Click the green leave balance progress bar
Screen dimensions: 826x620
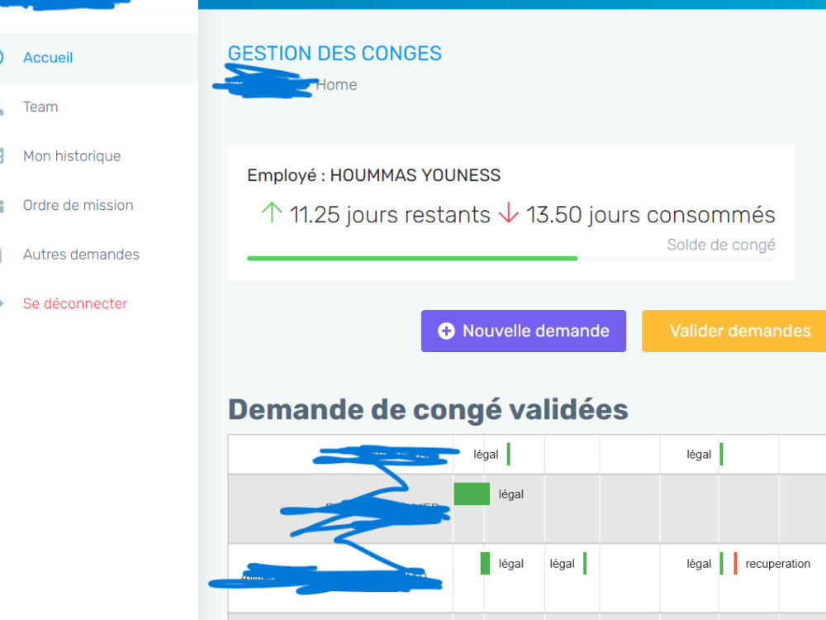pos(412,258)
